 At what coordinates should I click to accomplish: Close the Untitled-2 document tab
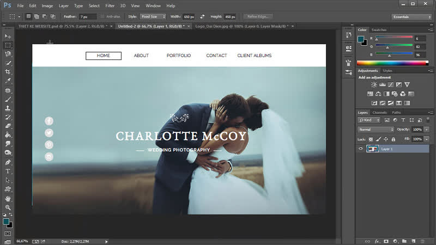pos(189,26)
